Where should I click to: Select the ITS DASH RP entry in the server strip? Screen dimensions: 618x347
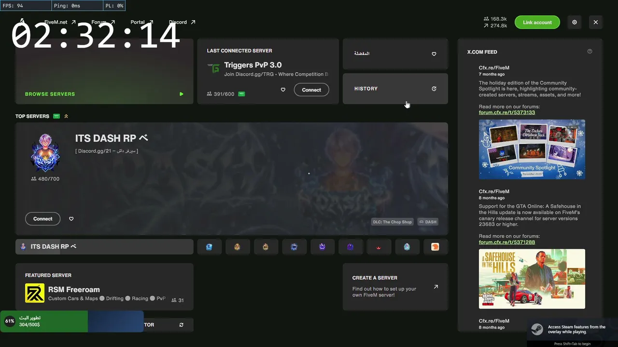pos(104,247)
